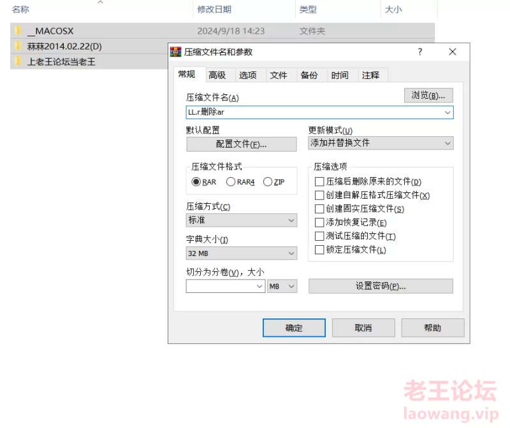This screenshot has width=510, height=428.
Task: Open the 更新模式 dropdown
Action: click(x=381, y=143)
